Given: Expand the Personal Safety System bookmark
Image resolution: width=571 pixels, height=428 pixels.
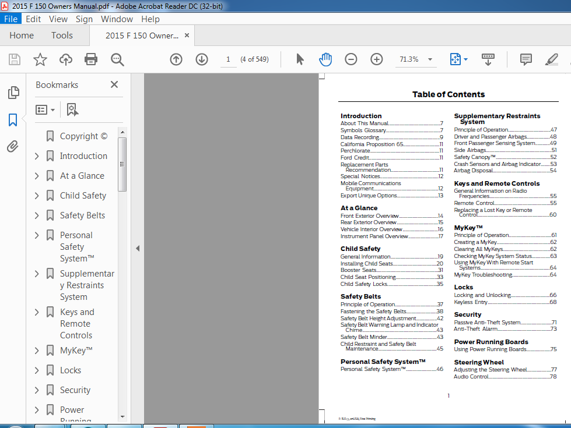Looking at the screenshot, I should coord(37,235).
